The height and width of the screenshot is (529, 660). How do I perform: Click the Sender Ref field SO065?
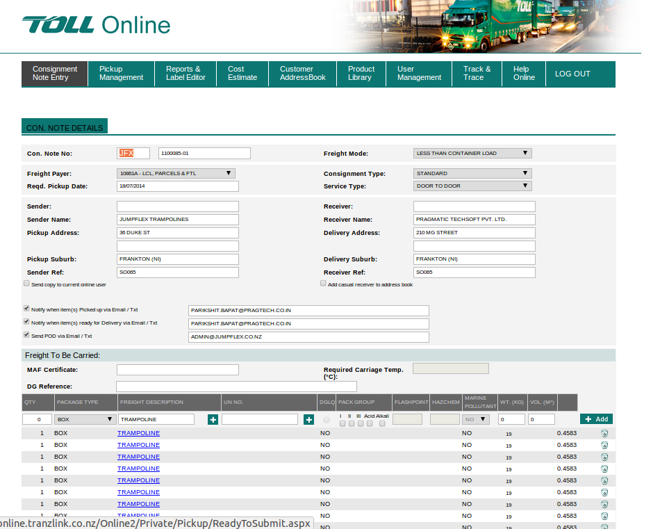178,272
